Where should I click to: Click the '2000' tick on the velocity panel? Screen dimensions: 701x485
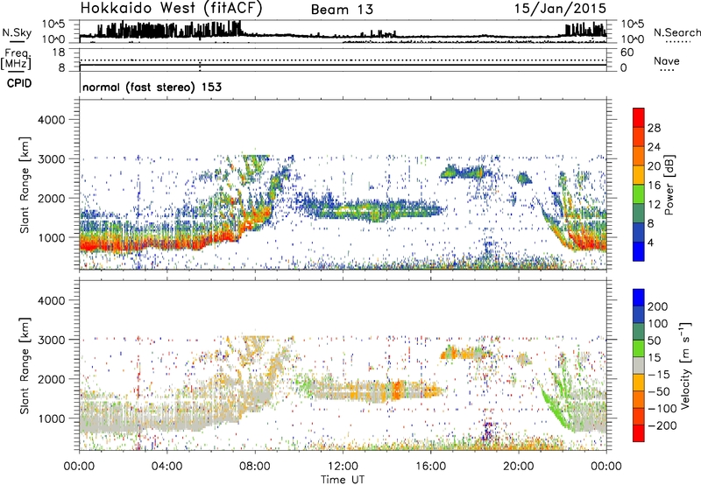click(x=52, y=379)
